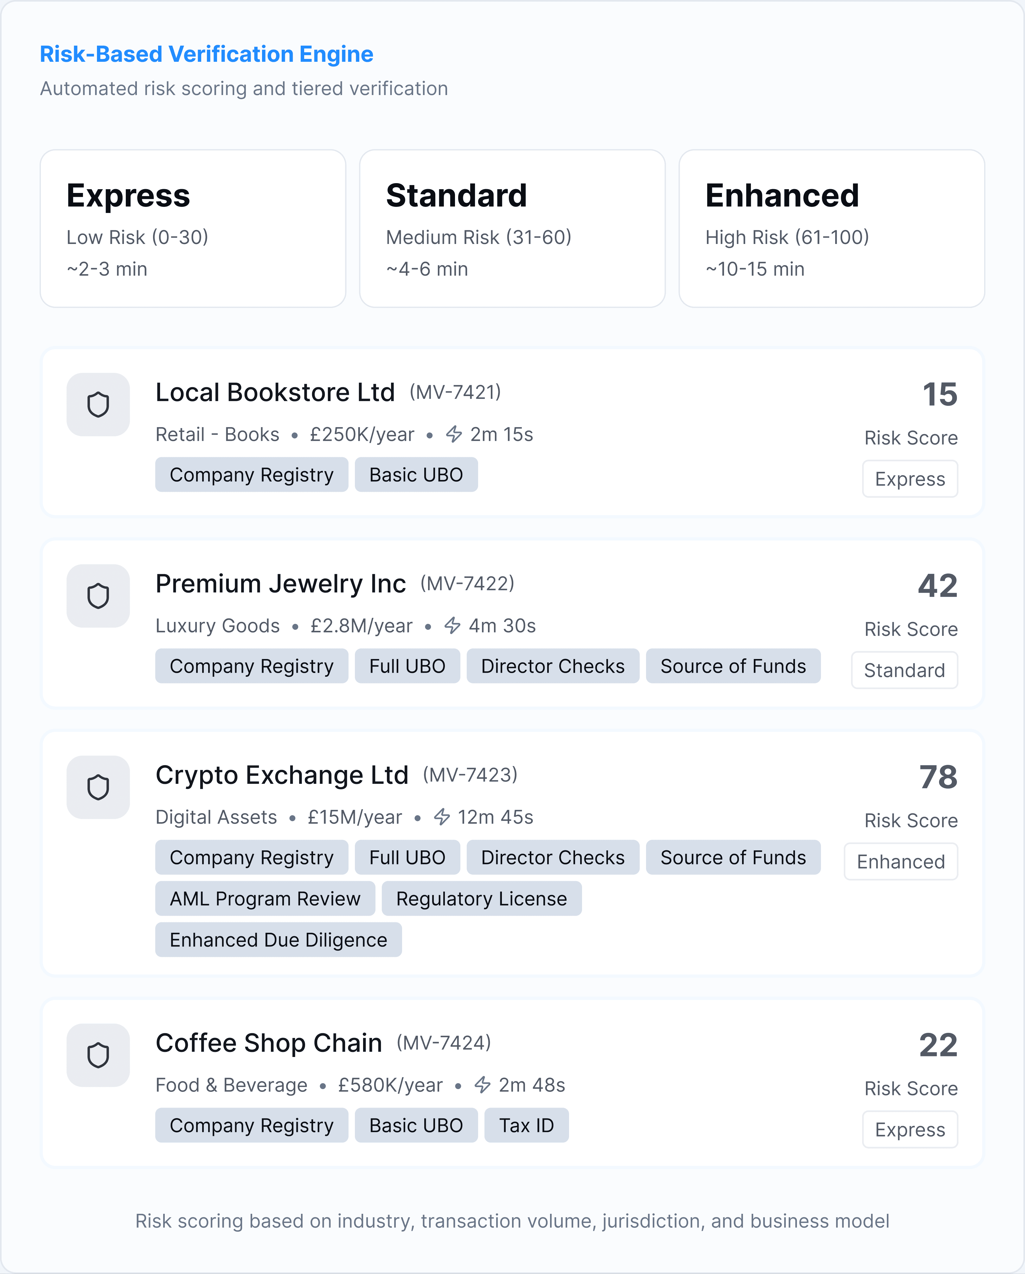The image size is (1025, 1274).
Task: Click the Standard badge for Premium Jewelry
Action: click(905, 670)
